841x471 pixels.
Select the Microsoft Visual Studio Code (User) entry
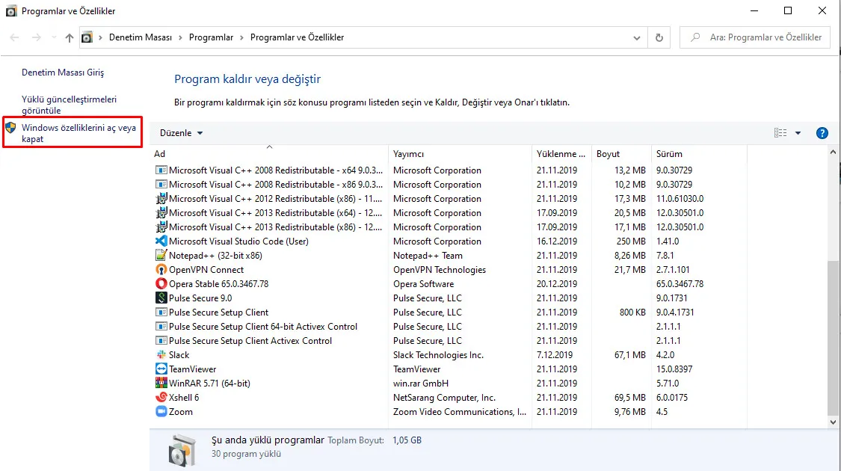point(238,241)
